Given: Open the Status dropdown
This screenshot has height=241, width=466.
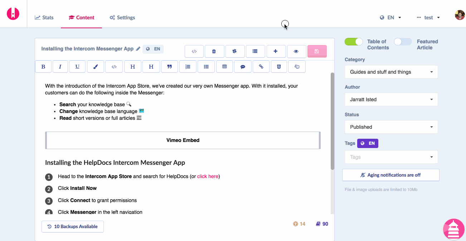Looking at the screenshot, I should coord(391,127).
